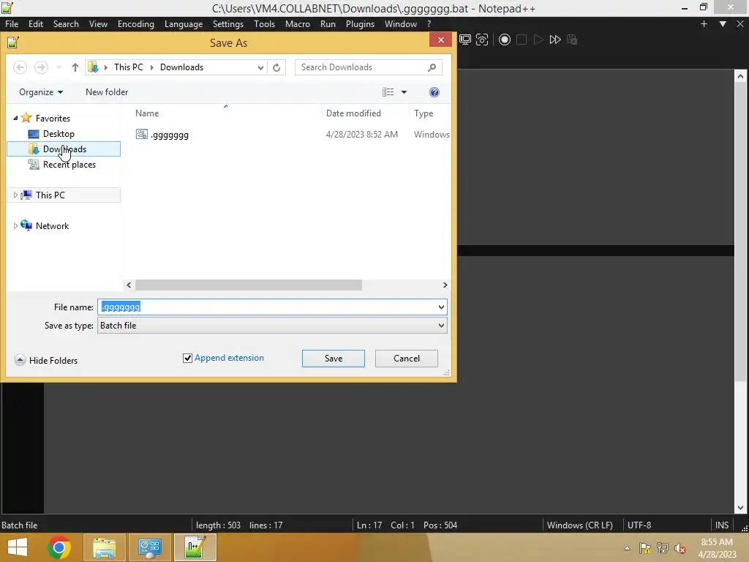Open File Explorer from the taskbar

click(x=105, y=547)
